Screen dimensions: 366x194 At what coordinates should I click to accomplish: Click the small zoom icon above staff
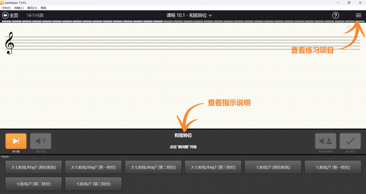pyautogui.click(x=349, y=27)
